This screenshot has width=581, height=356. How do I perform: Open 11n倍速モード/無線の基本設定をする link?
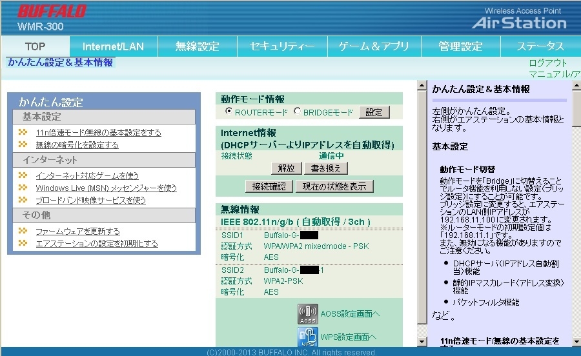(99, 132)
